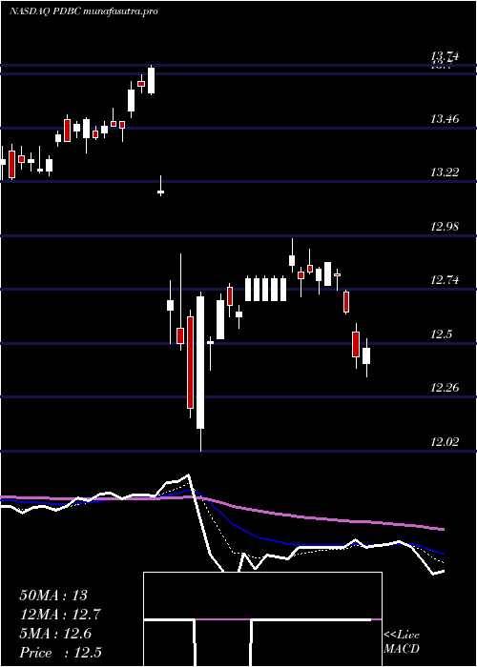
Task: Click the small isolated gap candle near 13.22
Action: point(160,186)
